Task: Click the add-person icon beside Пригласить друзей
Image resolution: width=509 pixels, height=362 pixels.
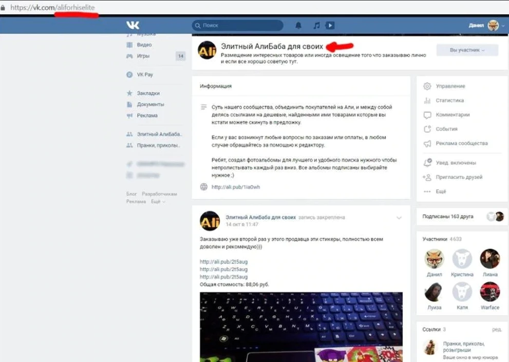Action: coord(427,177)
